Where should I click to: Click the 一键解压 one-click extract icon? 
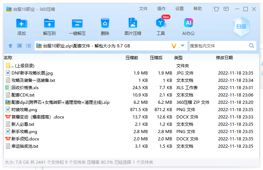pos(77,23)
